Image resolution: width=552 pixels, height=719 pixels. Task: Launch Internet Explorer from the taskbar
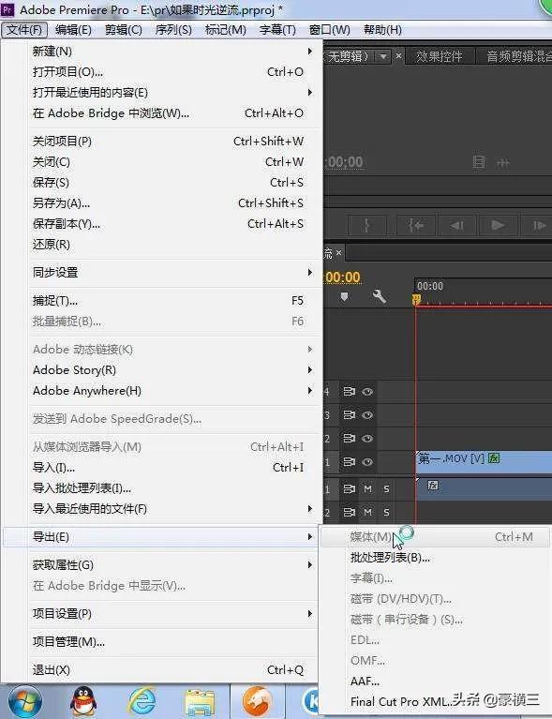pos(142,701)
